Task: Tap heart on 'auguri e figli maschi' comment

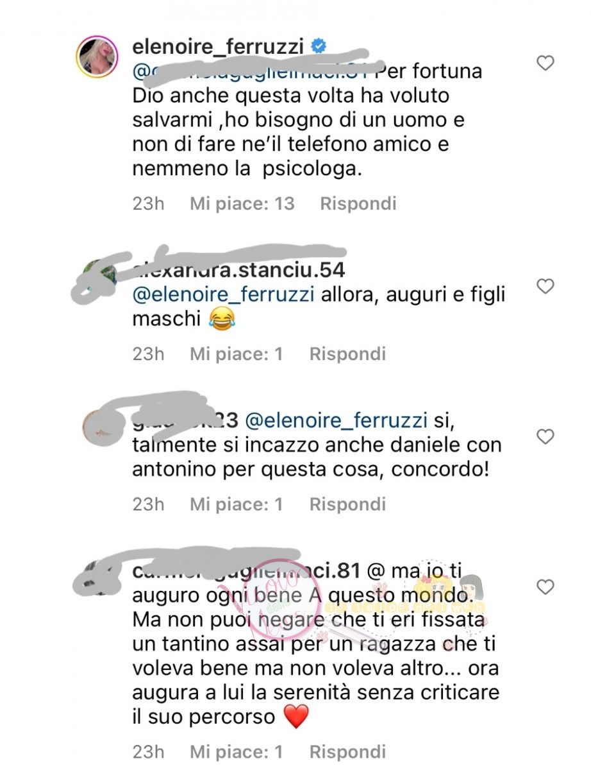Action: point(545,286)
